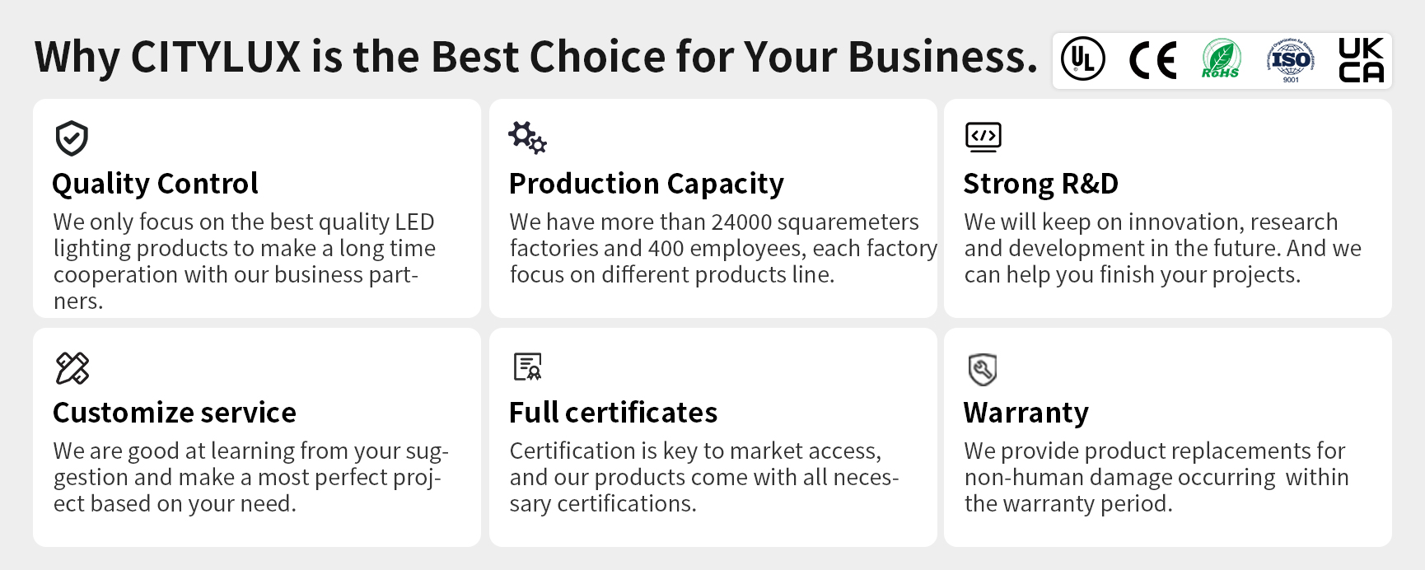Click the Warranty product replacements description
This screenshot has height=570, width=1425.
pos(1156,477)
